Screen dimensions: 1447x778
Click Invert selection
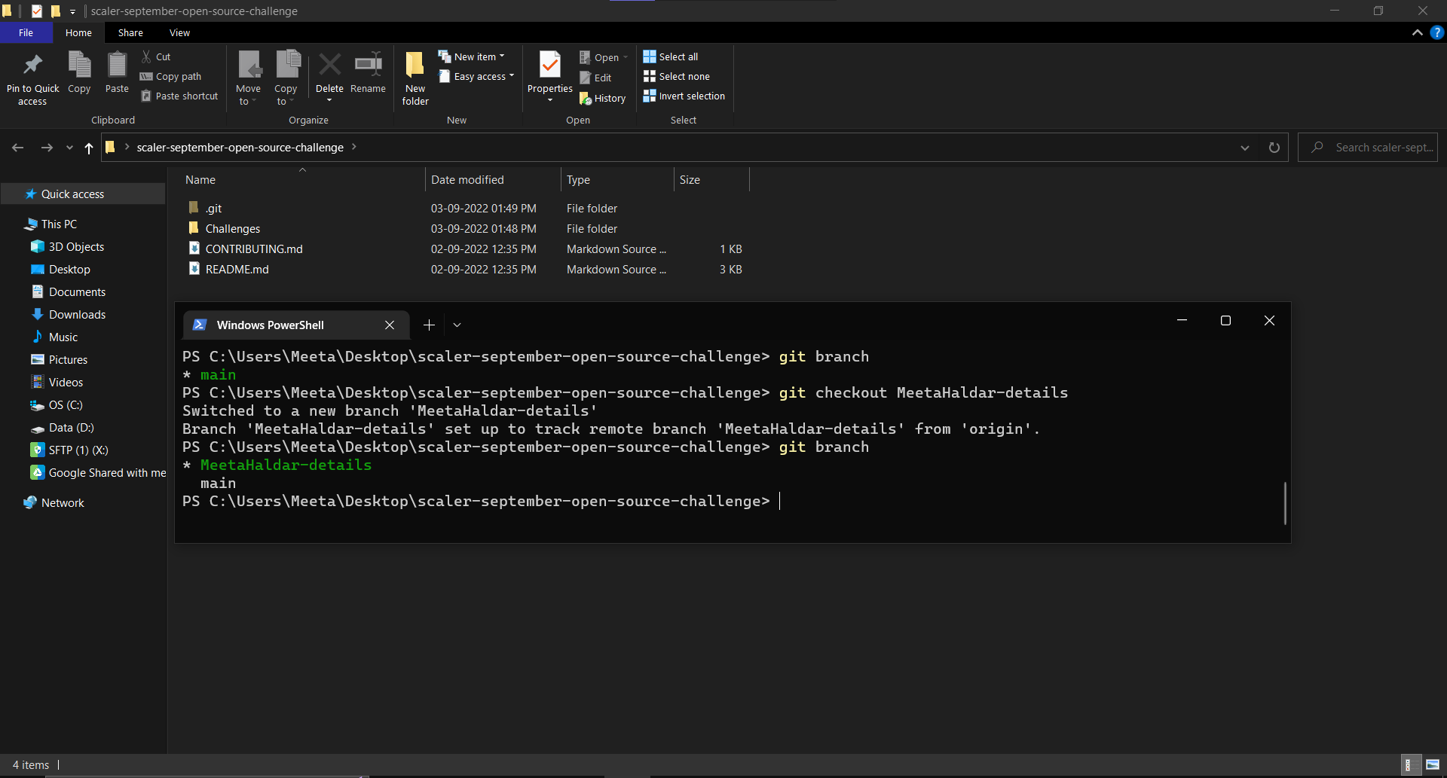[x=684, y=96]
